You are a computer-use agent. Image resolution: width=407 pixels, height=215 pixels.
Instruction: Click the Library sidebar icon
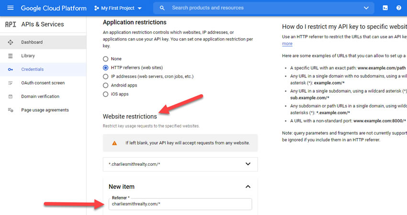tap(11, 56)
